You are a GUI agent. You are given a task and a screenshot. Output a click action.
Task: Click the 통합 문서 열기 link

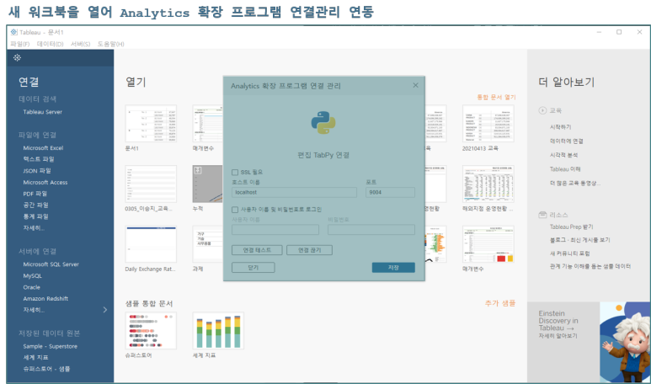[496, 97]
